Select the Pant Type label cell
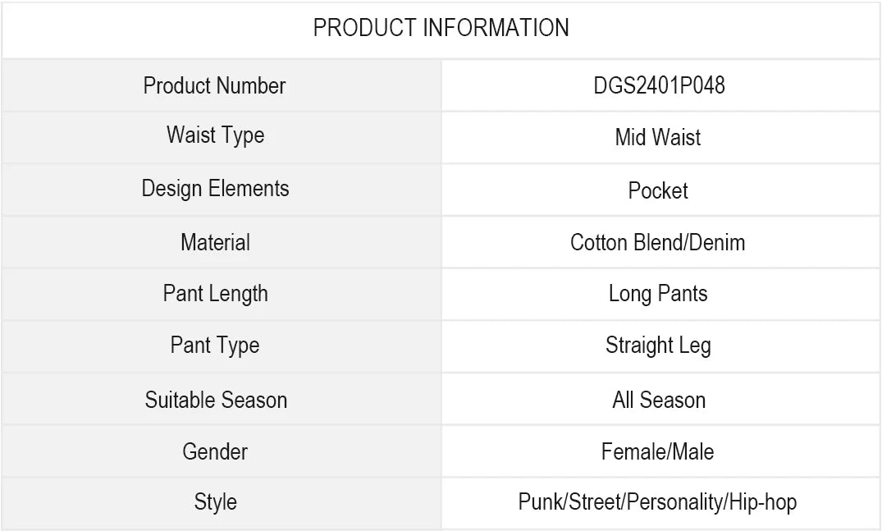This screenshot has height=531, width=882. tap(215, 346)
